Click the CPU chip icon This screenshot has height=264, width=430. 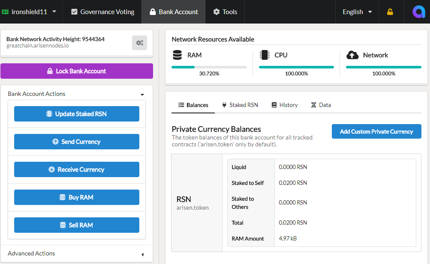[265, 55]
